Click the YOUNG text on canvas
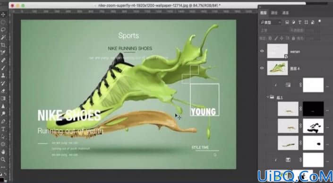333x183 pixels. [x=204, y=112]
